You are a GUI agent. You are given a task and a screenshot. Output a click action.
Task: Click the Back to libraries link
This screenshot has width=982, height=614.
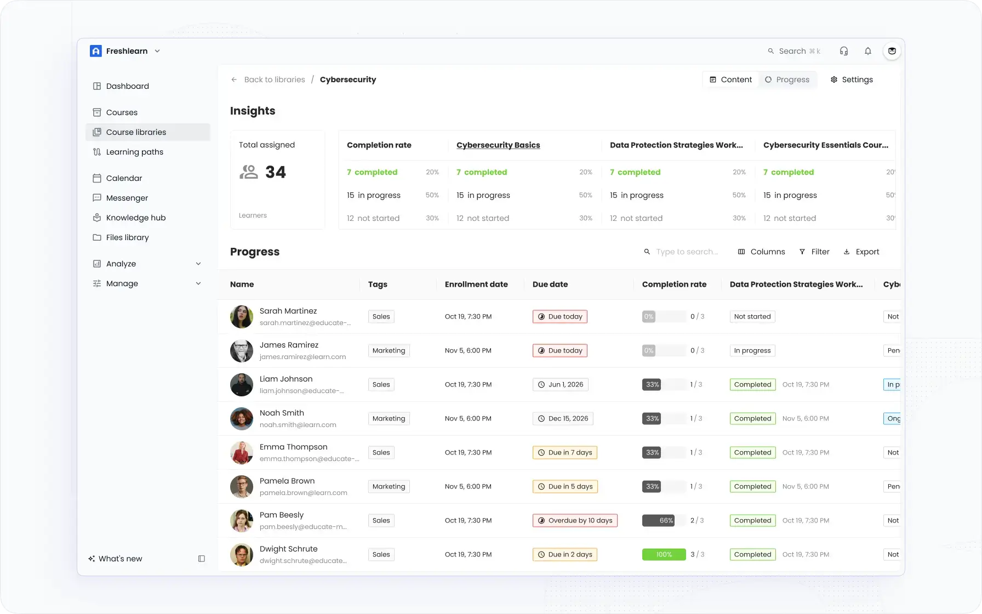tap(275, 79)
